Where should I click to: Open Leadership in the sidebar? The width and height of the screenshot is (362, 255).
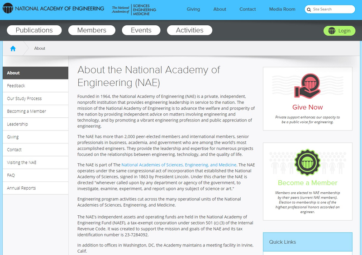tap(36, 124)
